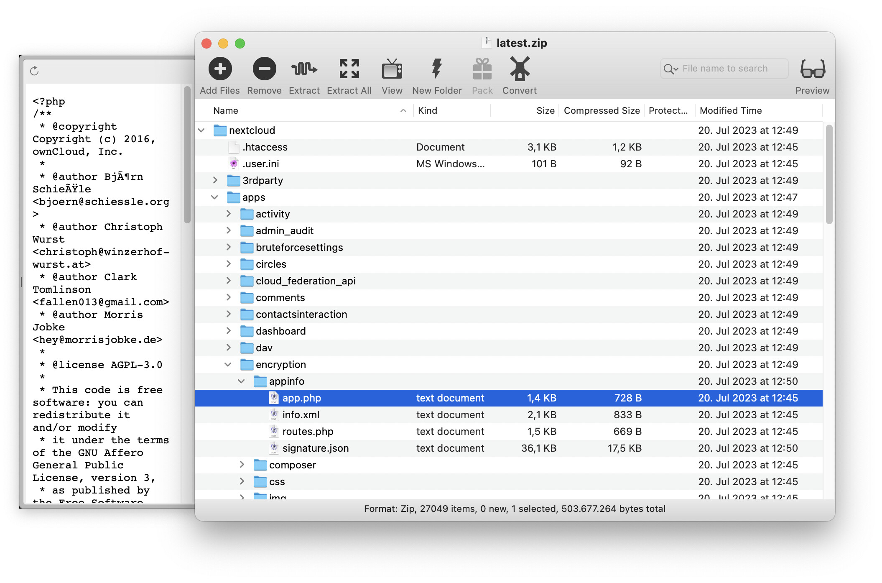The height and width of the screenshot is (583, 882).
Task: Click the View television icon
Action: point(392,69)
